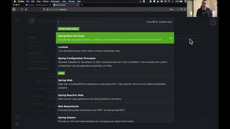The image size is (230, 129).
Task: Open page actions three-dot menu
Action: pos(178,9)
